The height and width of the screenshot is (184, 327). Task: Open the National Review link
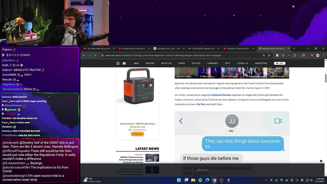(221, 95)
